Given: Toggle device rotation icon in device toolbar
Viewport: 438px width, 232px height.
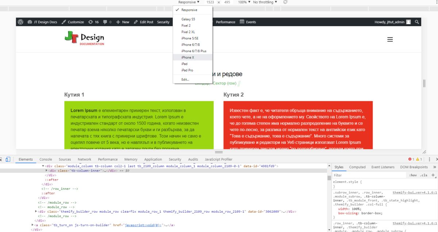Looking at the screenshot, I should coord(285,2).
